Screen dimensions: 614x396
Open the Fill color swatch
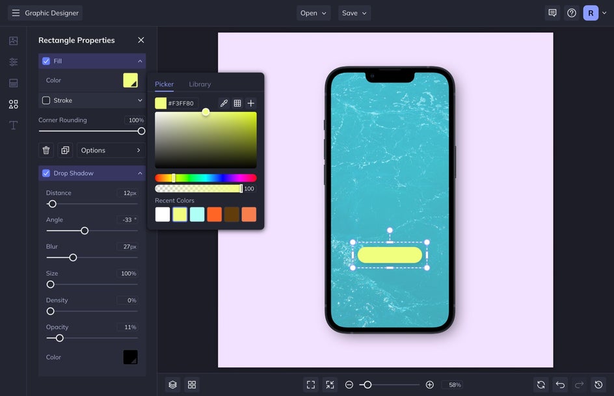pyautogui.click(x=130, y=80)
